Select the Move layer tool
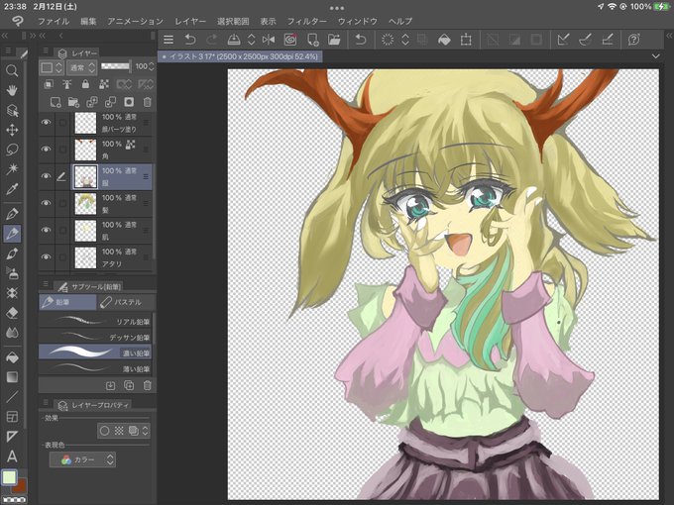This screenshot has height=505, width=674. coord(12,130)
